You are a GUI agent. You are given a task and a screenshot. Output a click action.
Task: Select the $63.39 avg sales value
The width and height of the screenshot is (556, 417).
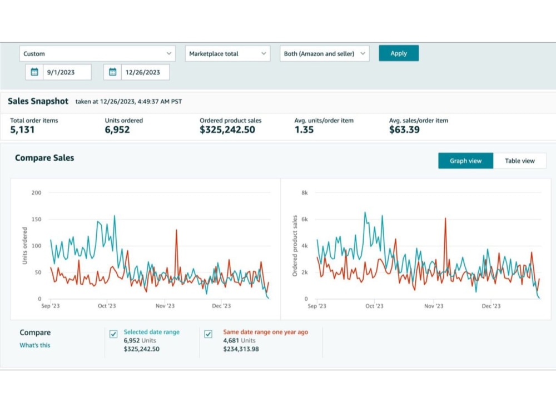coord(404,130)
